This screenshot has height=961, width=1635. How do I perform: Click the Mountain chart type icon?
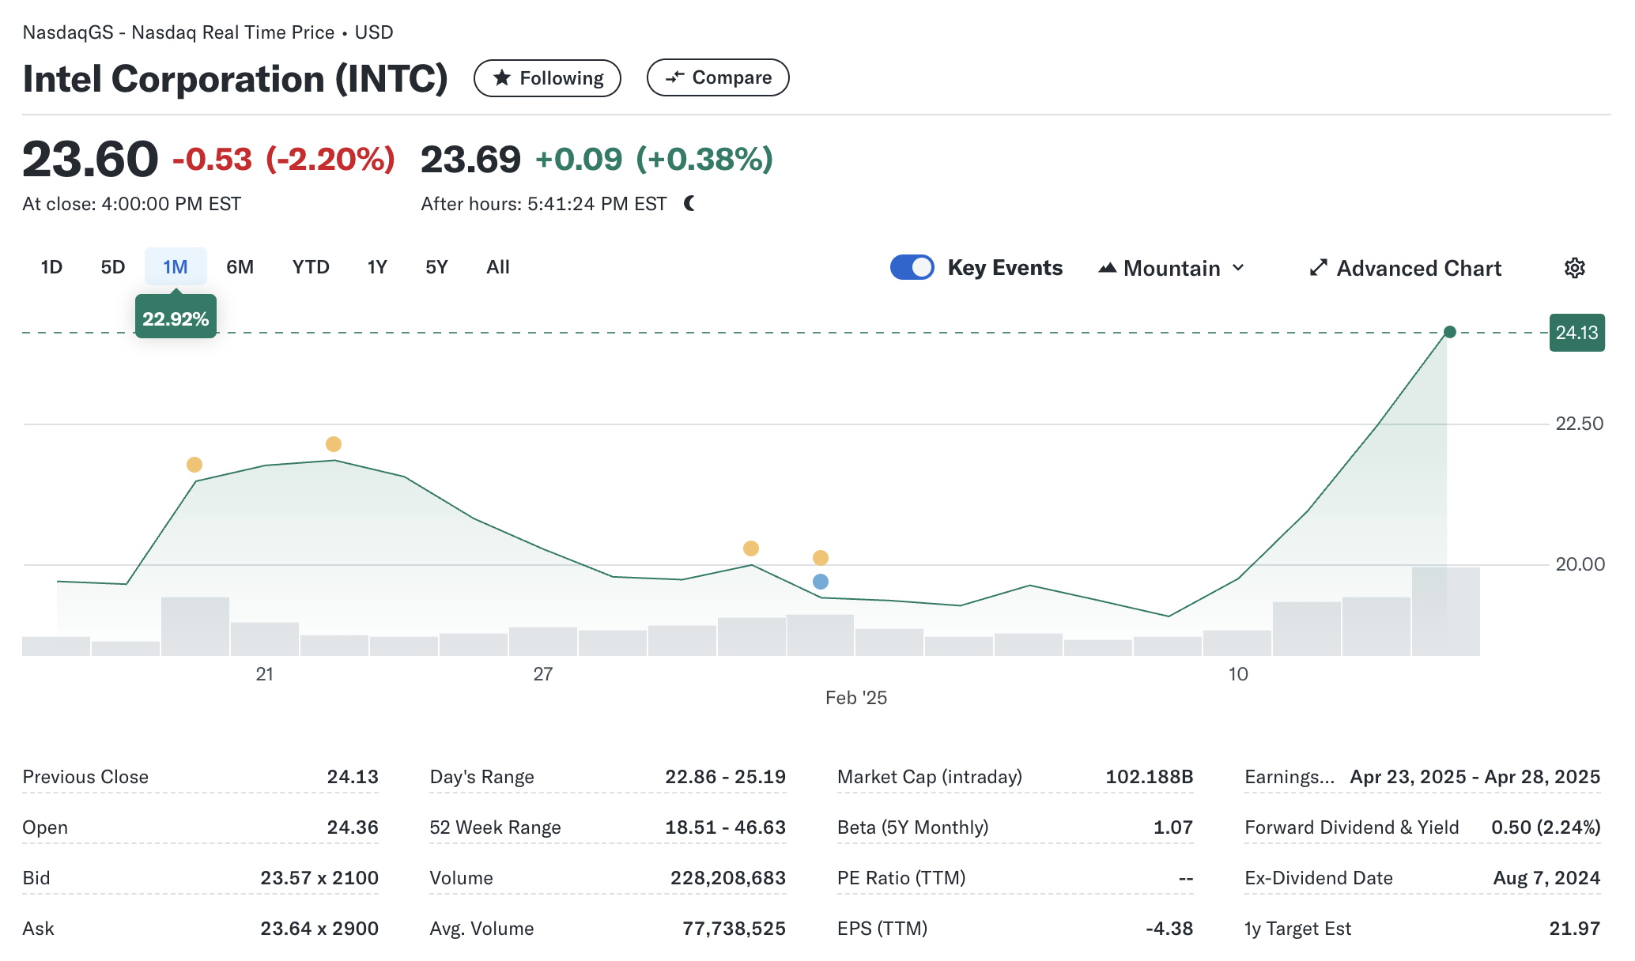pos(1108,268)
